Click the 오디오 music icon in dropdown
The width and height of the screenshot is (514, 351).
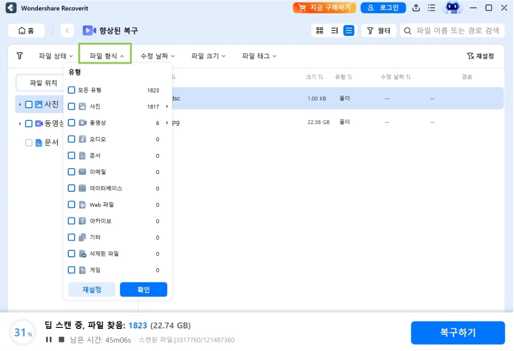click(x=82, y=139)
